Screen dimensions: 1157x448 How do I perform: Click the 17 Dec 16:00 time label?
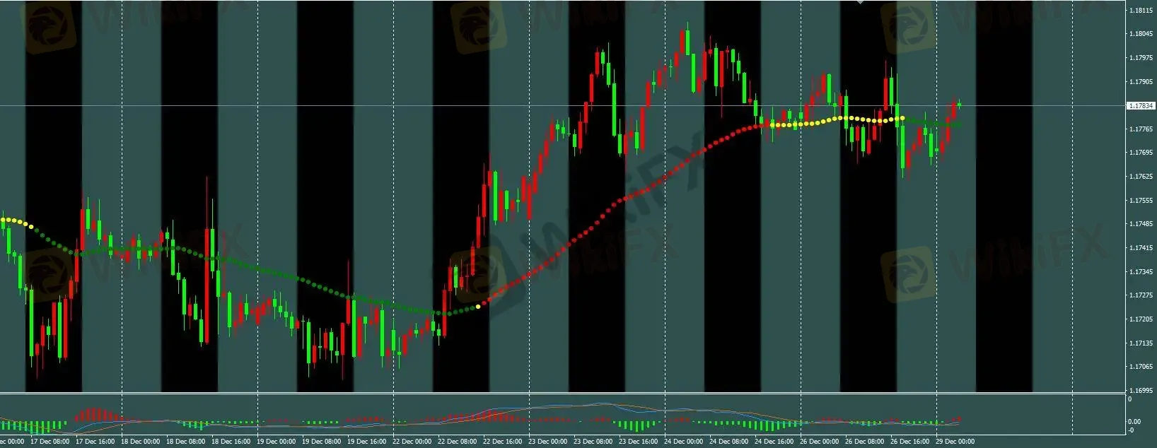coord(95,442)
